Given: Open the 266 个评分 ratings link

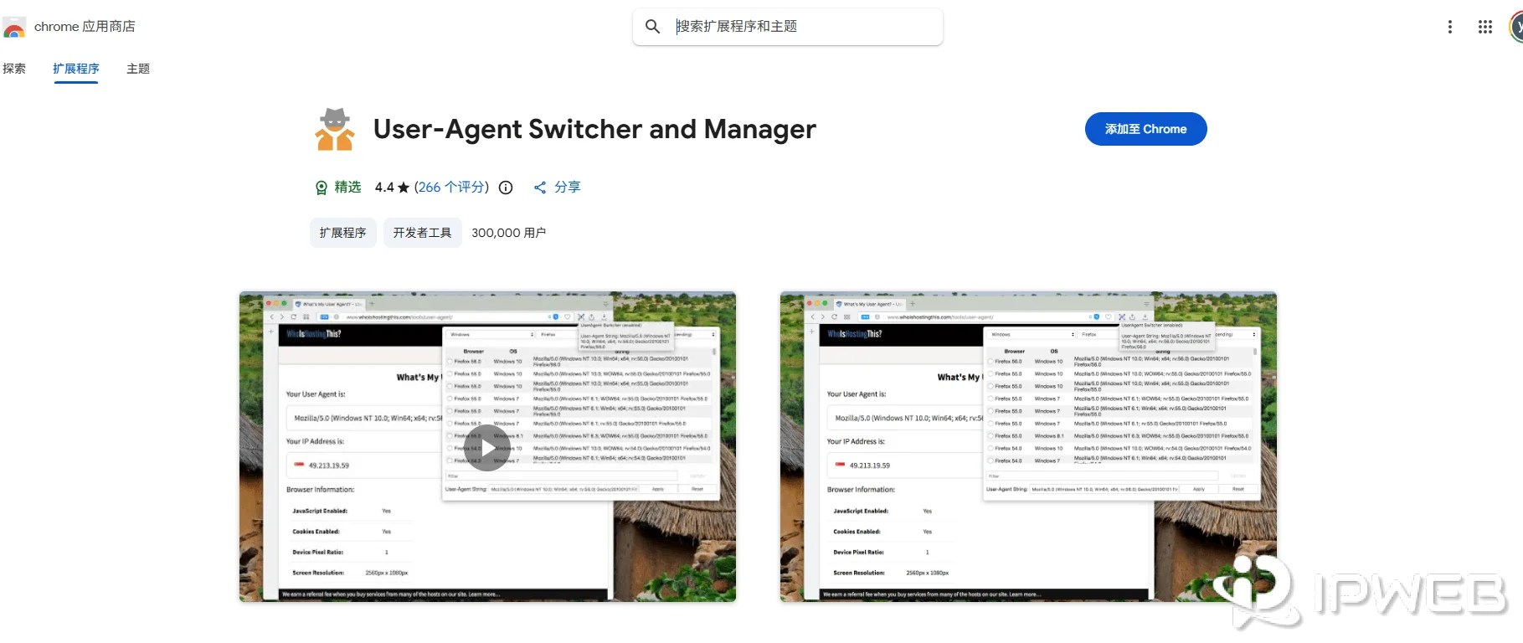Looking at the screenshot, I should click(451, 188).
